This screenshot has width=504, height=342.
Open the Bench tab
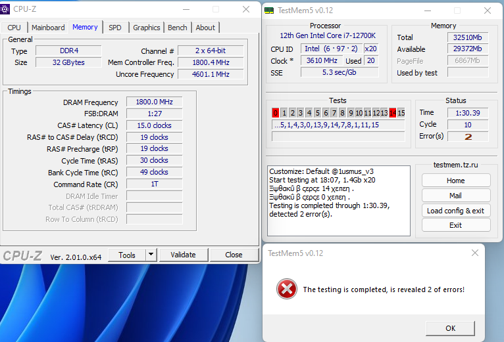coord(178,28)
